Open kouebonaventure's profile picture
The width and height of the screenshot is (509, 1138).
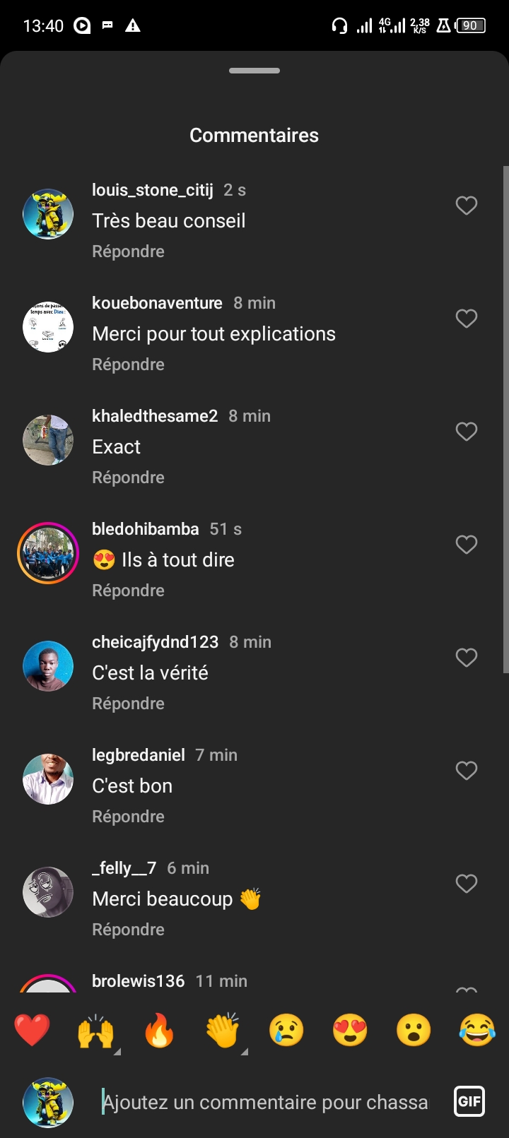click(x=48, y=327)
